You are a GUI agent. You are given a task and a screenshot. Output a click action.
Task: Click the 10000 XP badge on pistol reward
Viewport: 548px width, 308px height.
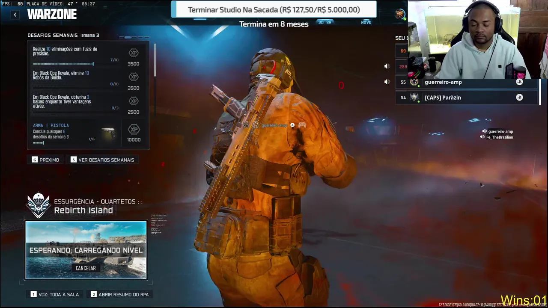[x=134, y=129]
